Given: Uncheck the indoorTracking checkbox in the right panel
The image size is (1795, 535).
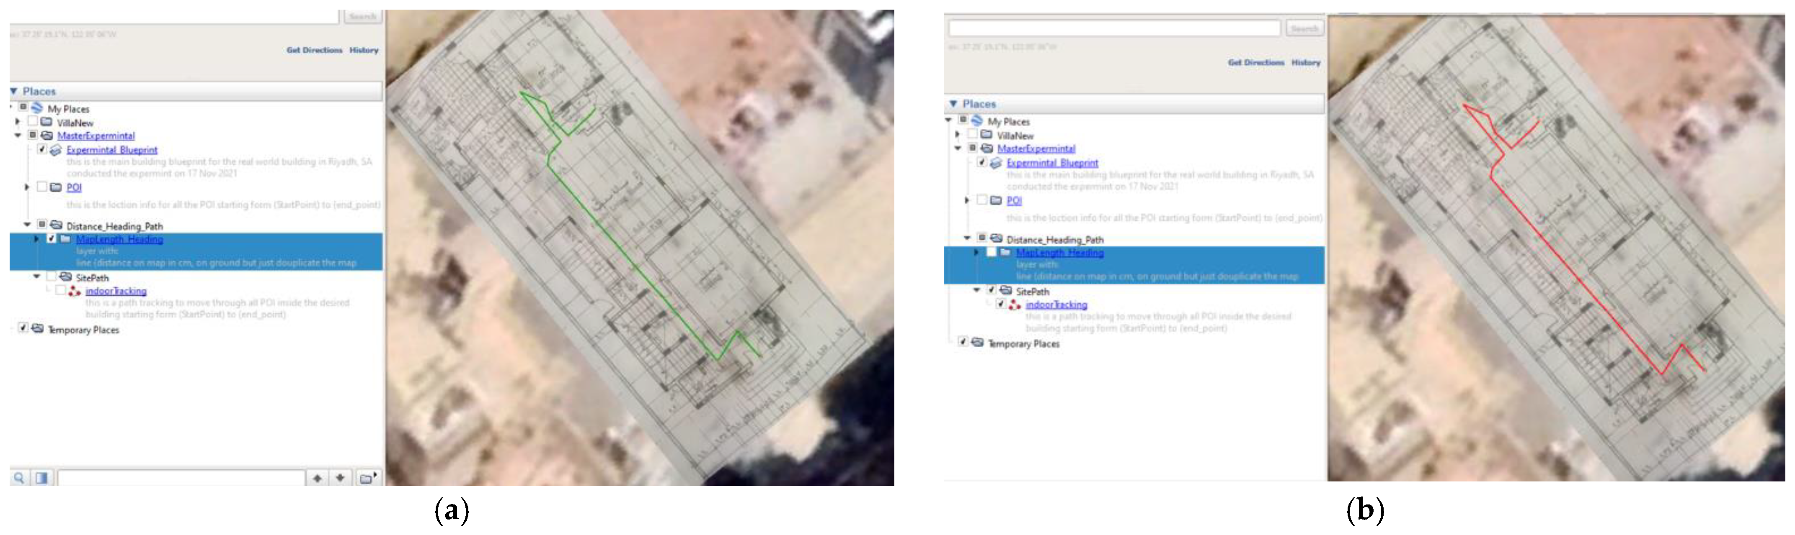Looking at the screenshot, I should pyautogui.click(x=1001, y=304).
